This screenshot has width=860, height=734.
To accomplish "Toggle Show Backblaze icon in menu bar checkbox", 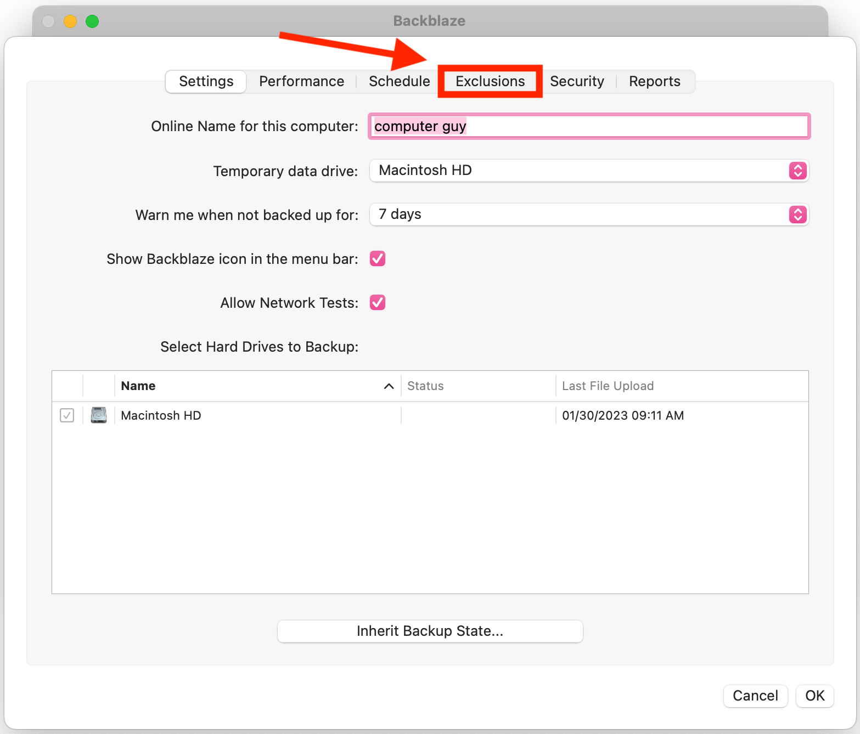I will pyautogui.click(x=378, y=258).
